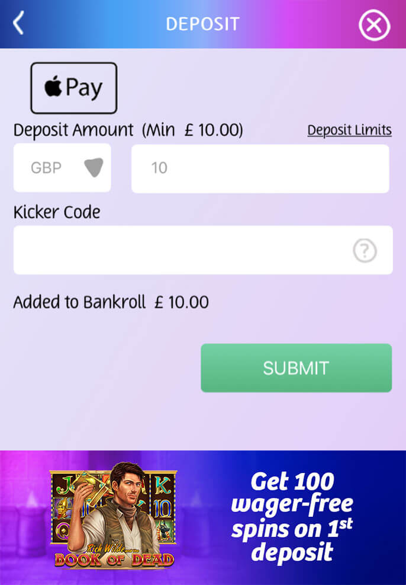Open the GBP currency dropdown
The width and height of the screenshot is (406, 585).
[x=62, y=168]
